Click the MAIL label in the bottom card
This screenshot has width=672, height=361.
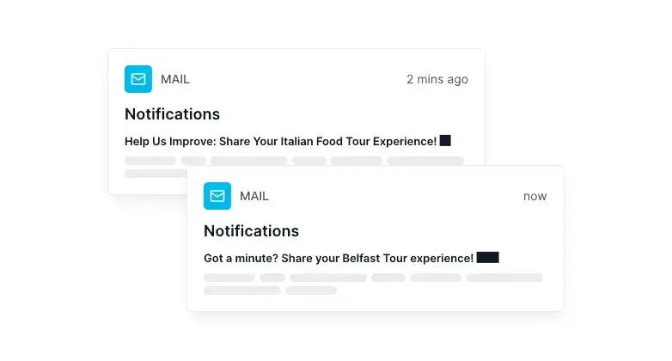point(254,196)
